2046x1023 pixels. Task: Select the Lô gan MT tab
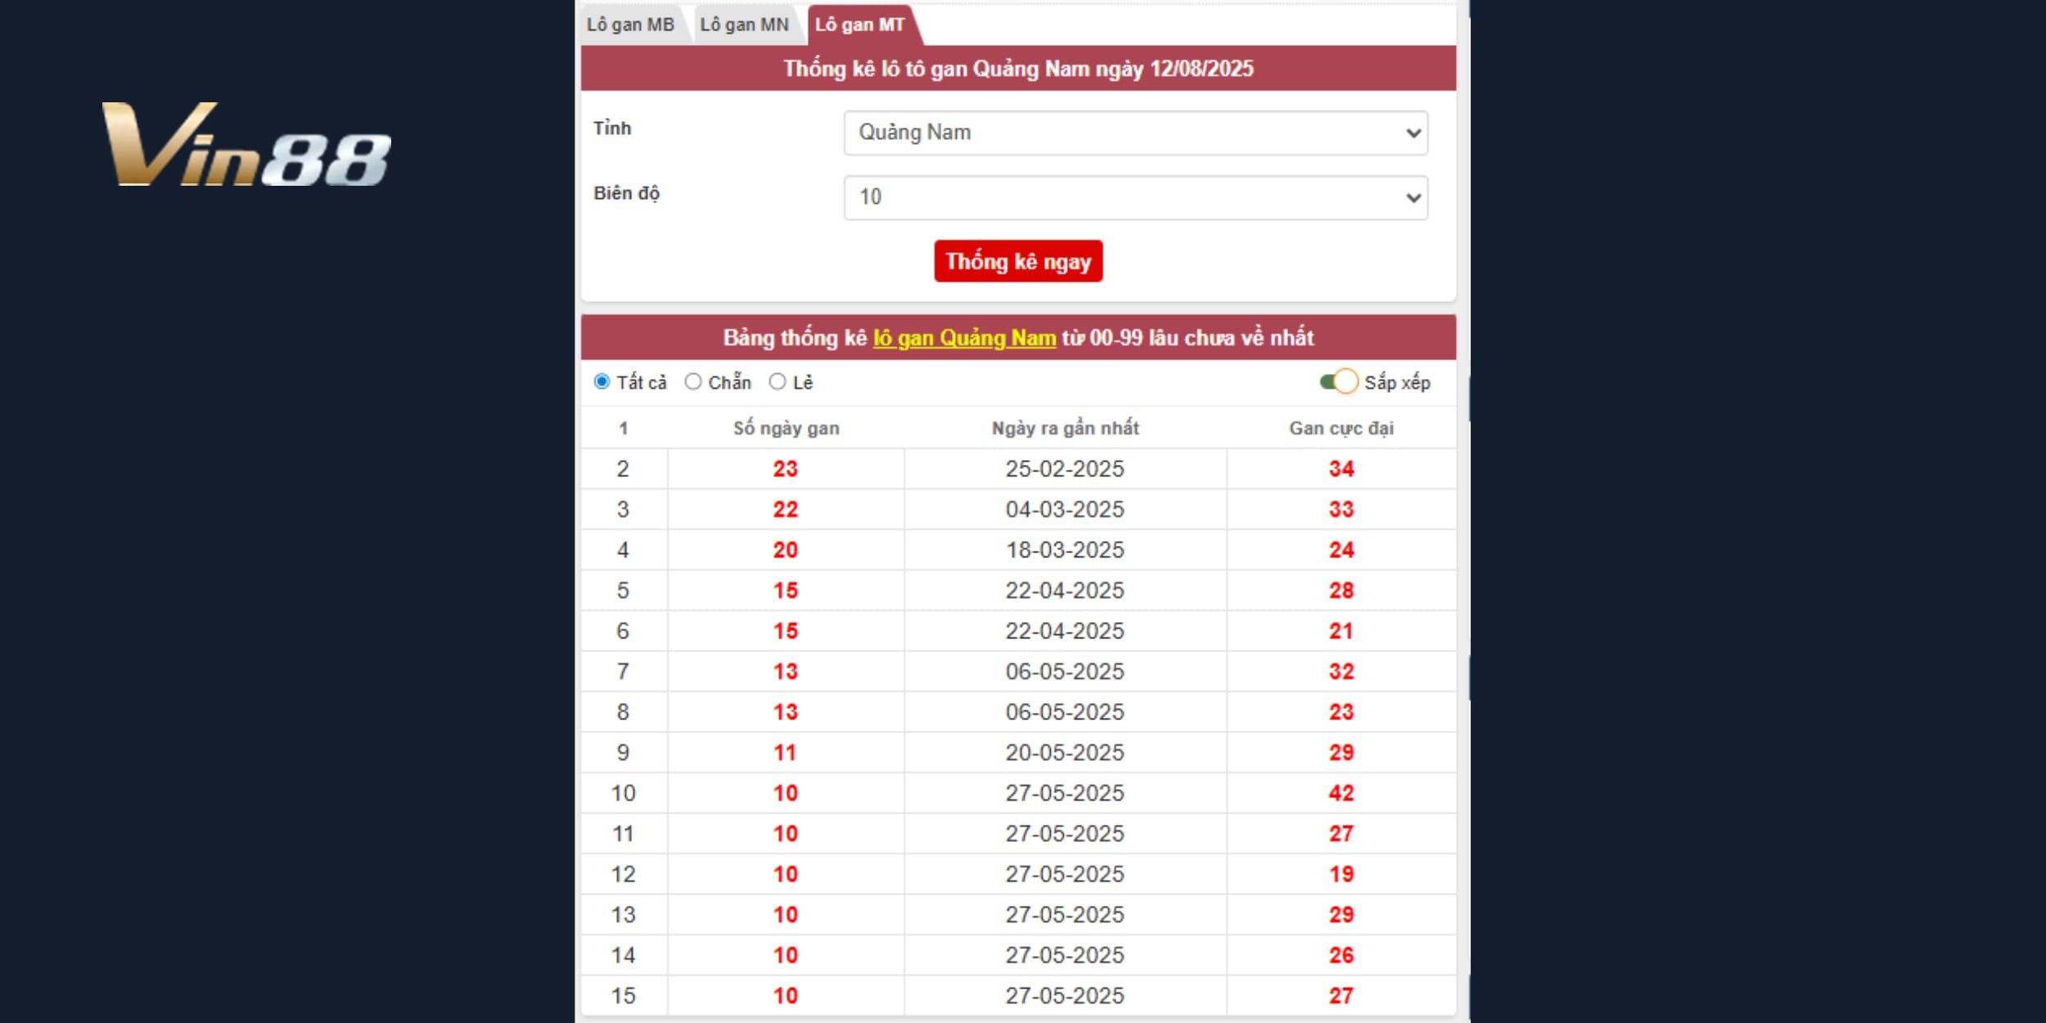coord(859,25)
